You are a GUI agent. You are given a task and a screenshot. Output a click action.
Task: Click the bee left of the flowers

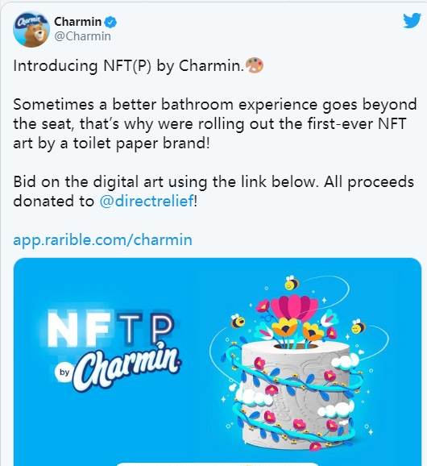[x=238, y=321]
